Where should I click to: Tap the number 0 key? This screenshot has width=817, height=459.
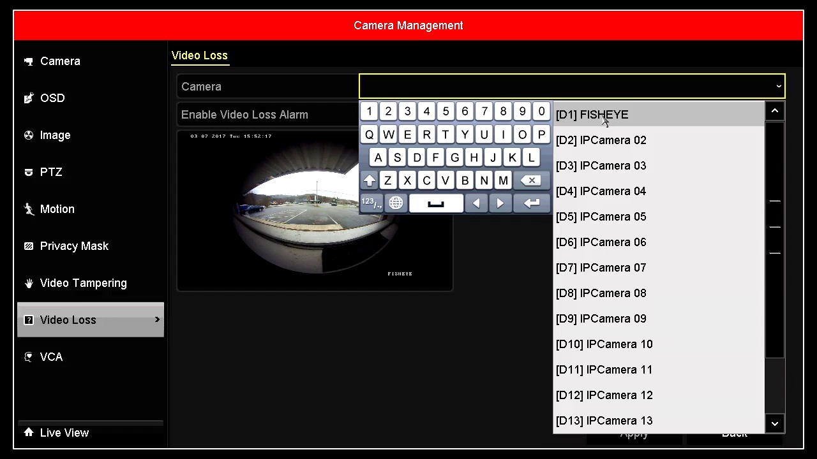pos(541,112)
